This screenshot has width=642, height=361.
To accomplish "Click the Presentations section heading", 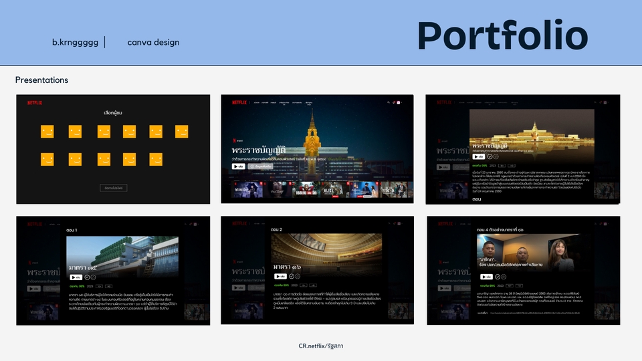I will [x=41, y=80].
